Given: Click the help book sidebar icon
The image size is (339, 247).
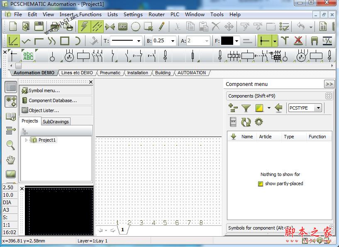Looking at the screenshot, I should (x=11, y=117).
